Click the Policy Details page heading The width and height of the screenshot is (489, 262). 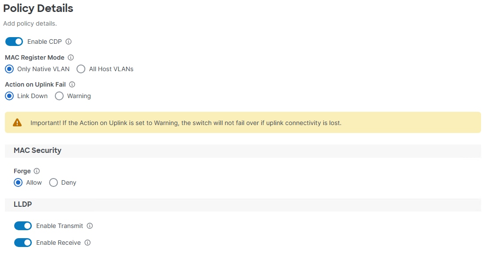[38, 8]
